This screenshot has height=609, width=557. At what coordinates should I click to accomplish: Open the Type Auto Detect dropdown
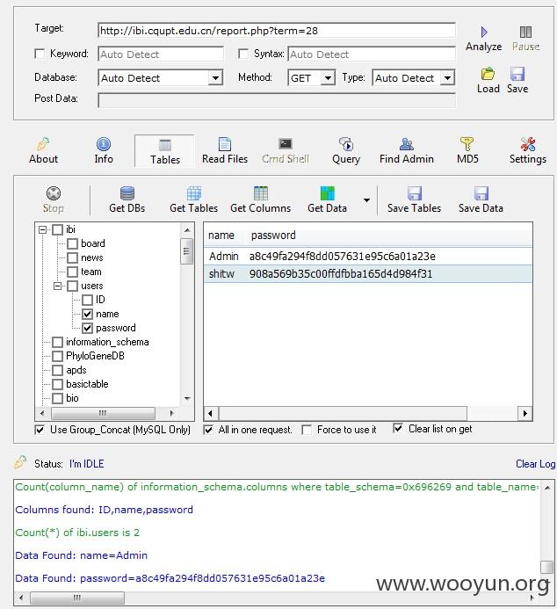pos(447,77)
